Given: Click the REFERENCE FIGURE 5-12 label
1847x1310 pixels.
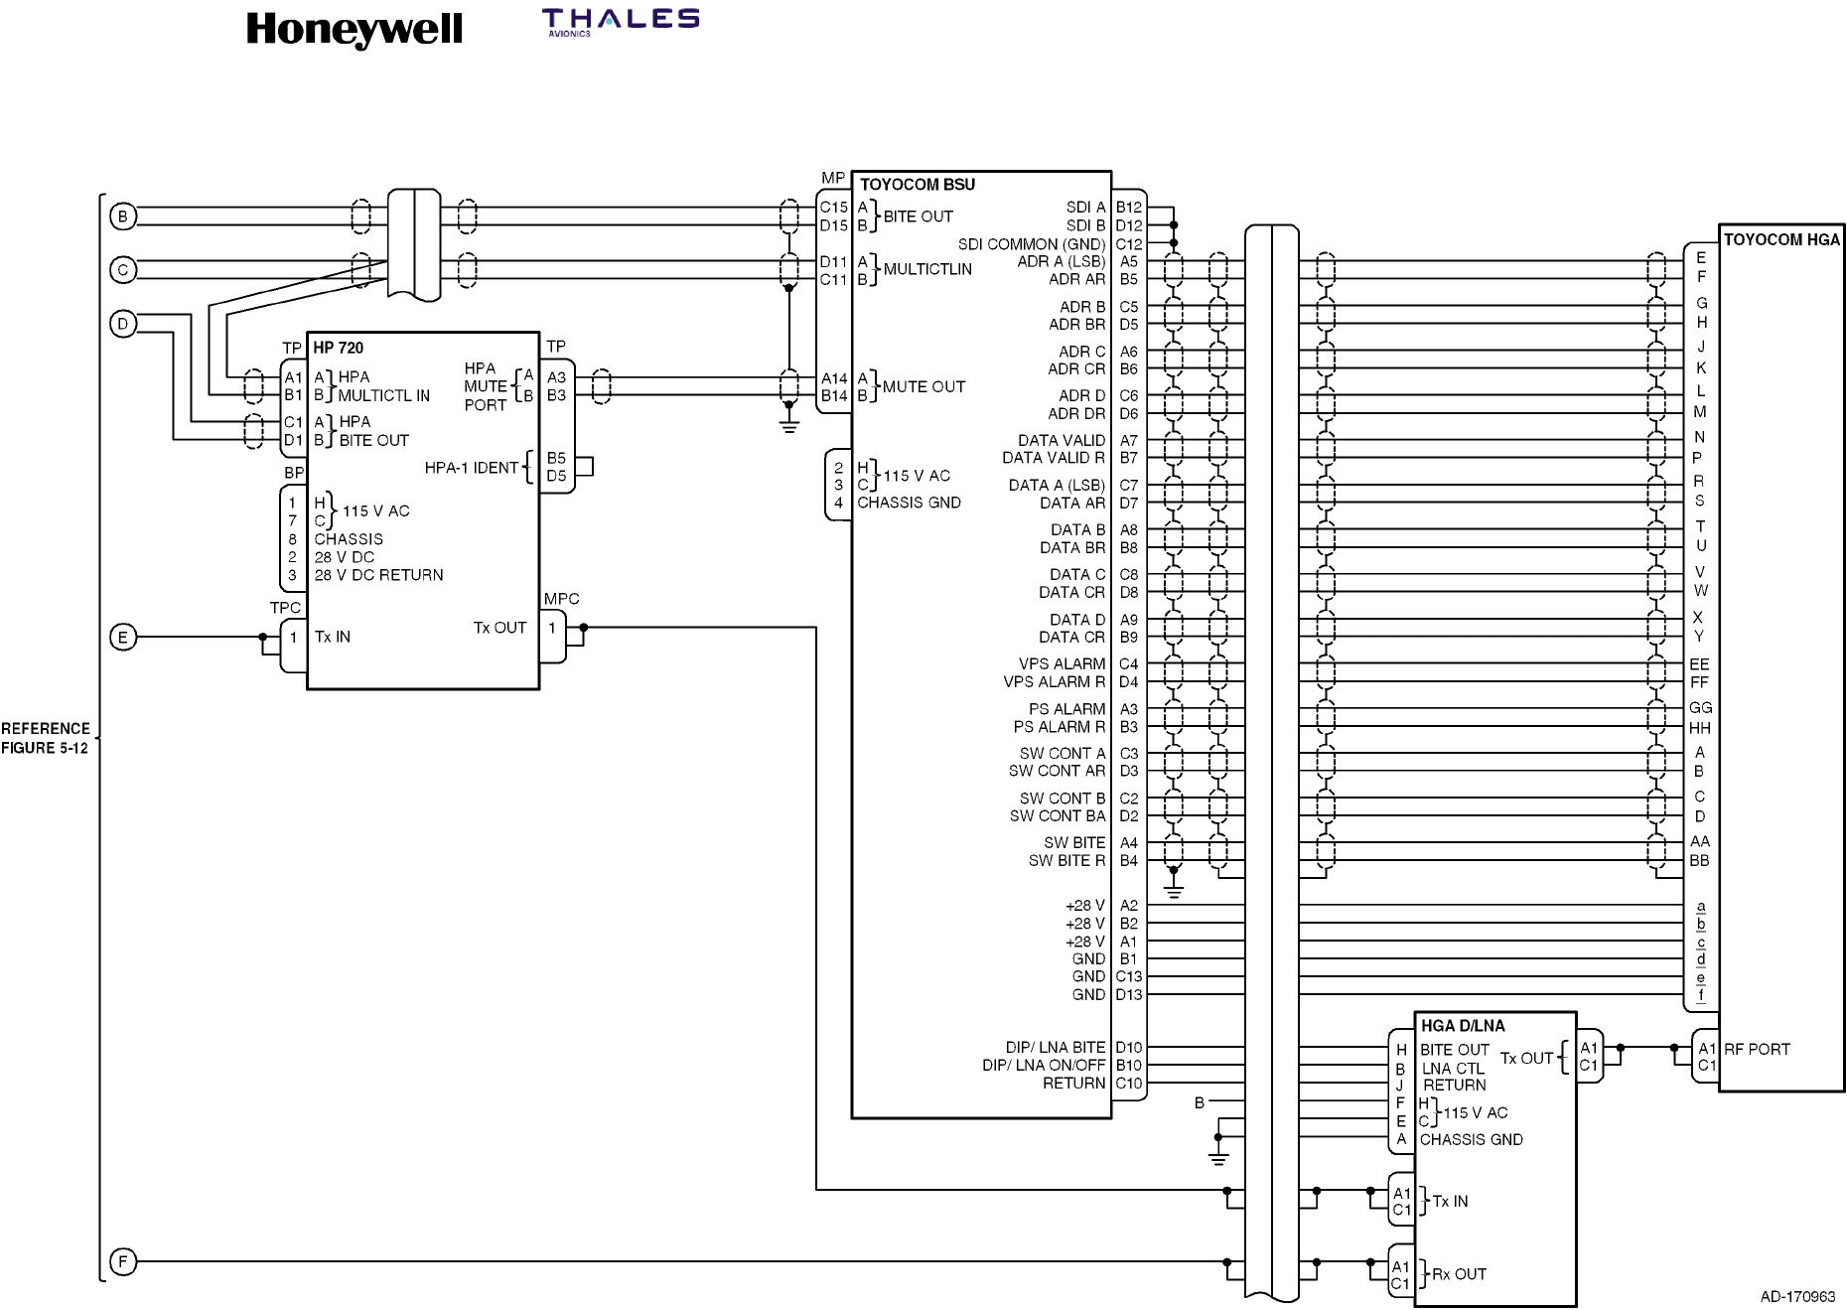Looking at the screenshot, I should pyautogui.click(x=45, y=738).
